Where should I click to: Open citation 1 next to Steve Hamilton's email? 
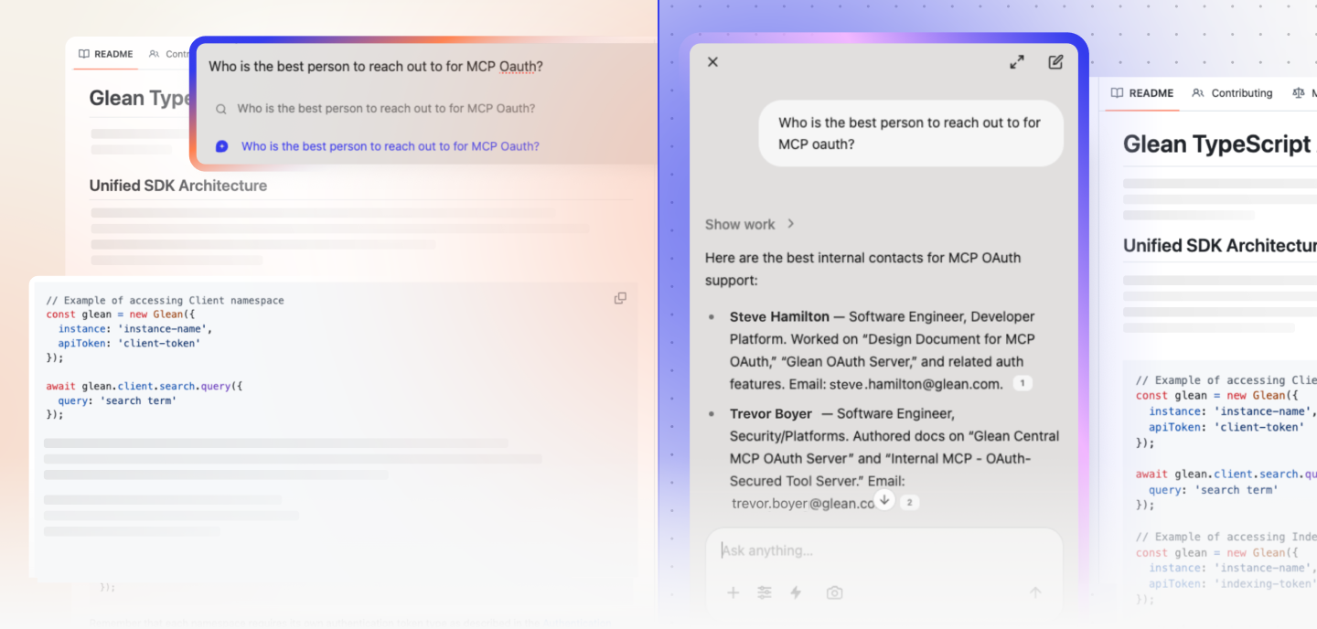[x=1023, y=384]
